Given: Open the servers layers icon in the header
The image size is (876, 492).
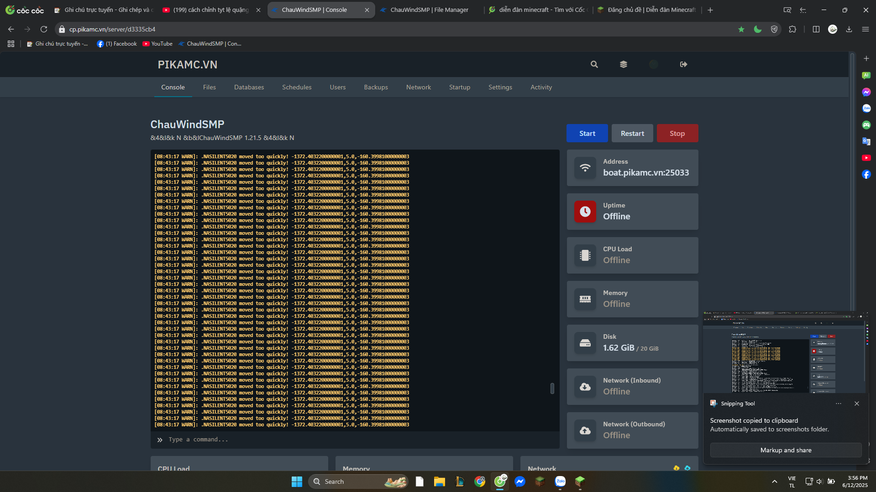Looking at the screenshot, I should click(x=624, y=64).
